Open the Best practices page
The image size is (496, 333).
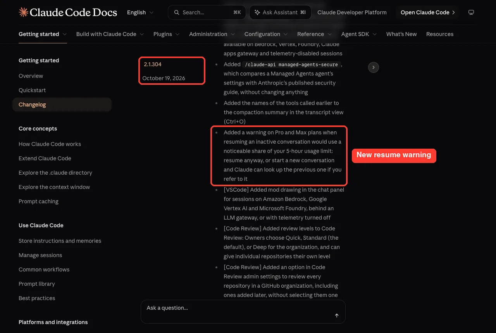point(37,298)
